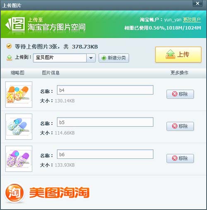
Task: Close the 上传图片 dialog window
Action: 197,3
